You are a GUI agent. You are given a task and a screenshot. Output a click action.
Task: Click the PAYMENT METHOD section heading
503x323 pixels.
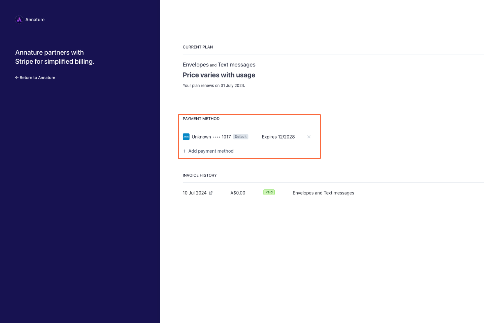(x=201, y=119)
